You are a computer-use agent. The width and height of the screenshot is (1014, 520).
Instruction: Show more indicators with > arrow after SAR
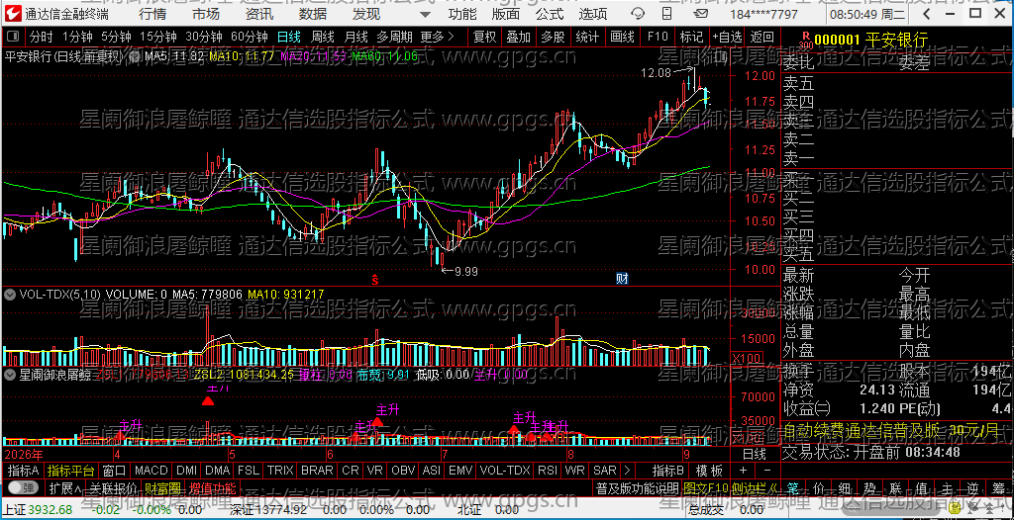(x=626, y=471)
